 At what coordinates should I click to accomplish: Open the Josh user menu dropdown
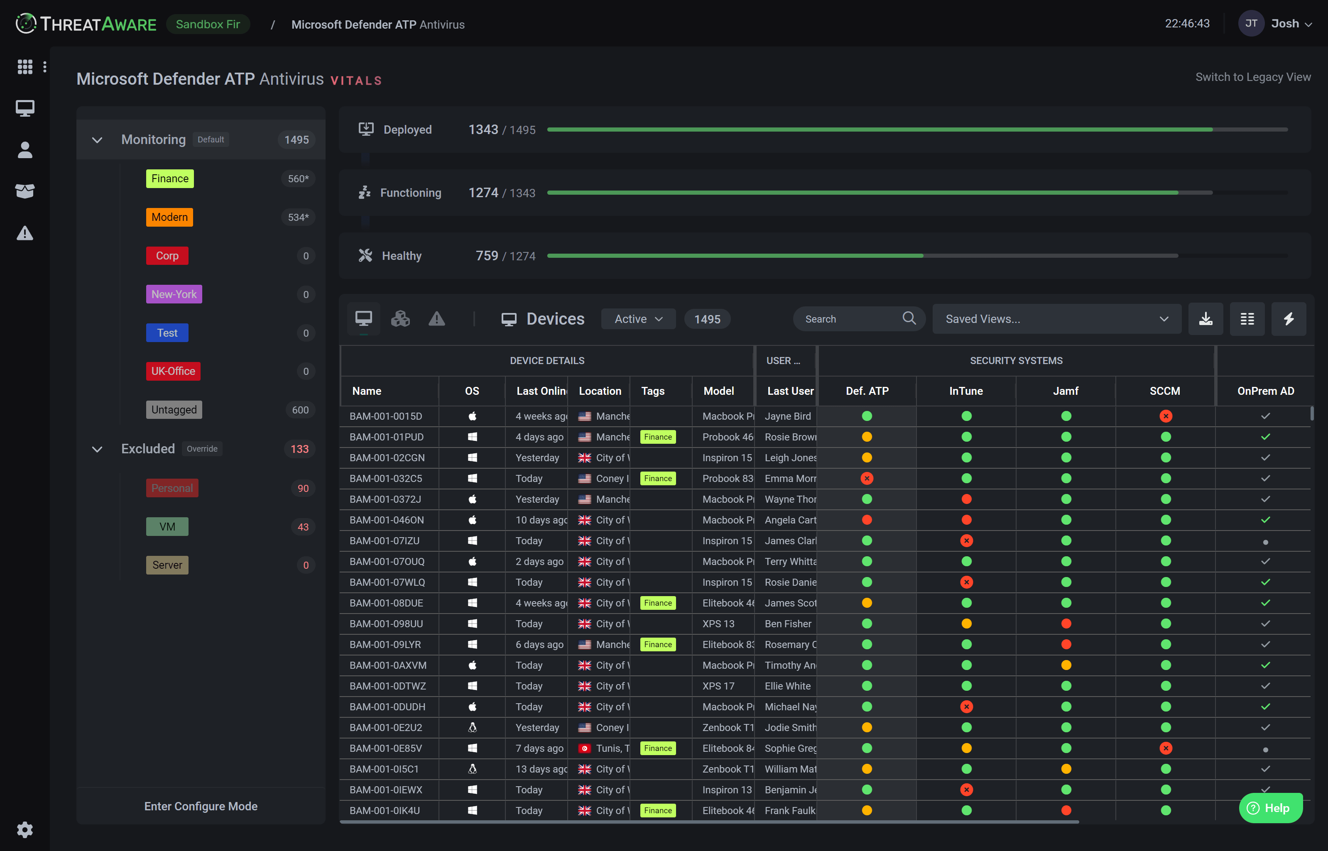point(1291,24)
